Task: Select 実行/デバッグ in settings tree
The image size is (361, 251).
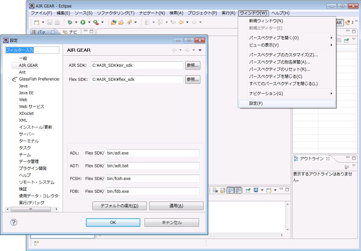Action: point(31,203)
